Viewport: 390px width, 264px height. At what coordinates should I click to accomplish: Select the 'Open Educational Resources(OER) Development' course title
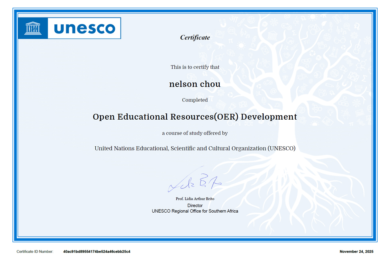195,117
